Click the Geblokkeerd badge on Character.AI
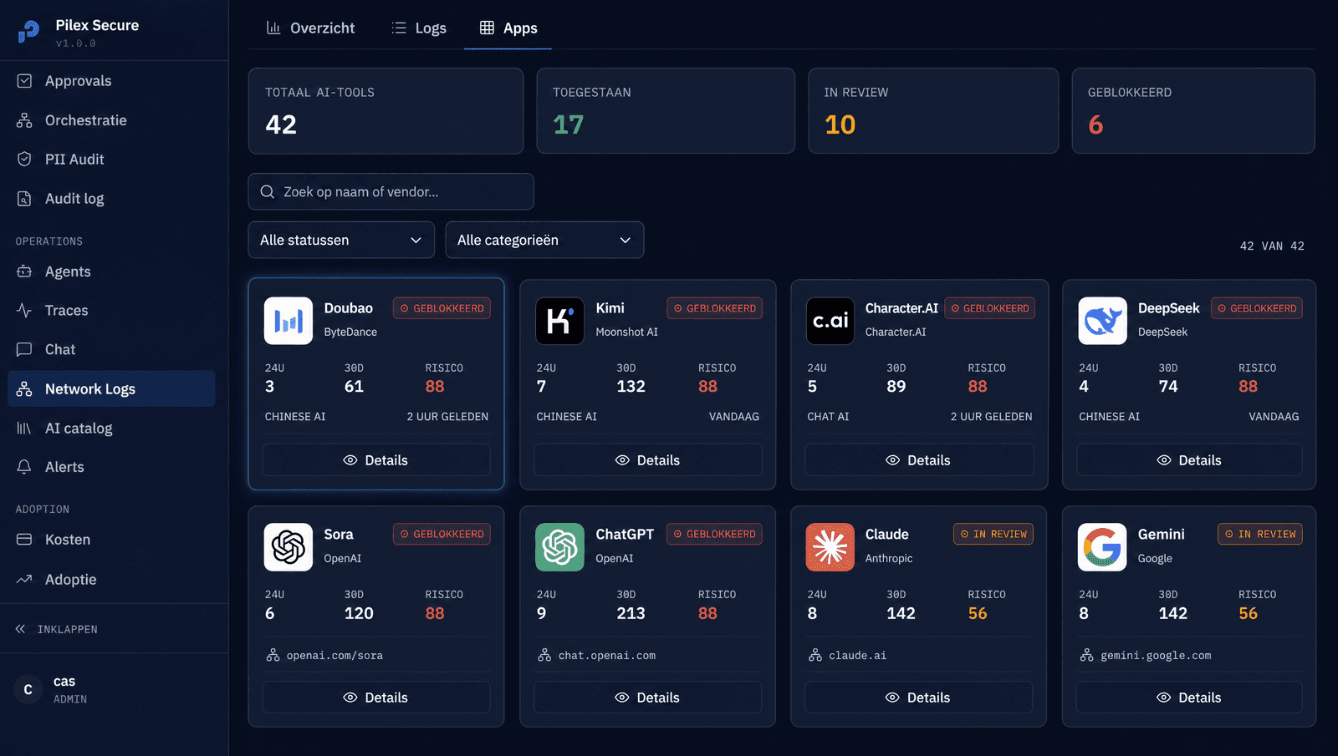1338x756 pixels. [990, 308]
